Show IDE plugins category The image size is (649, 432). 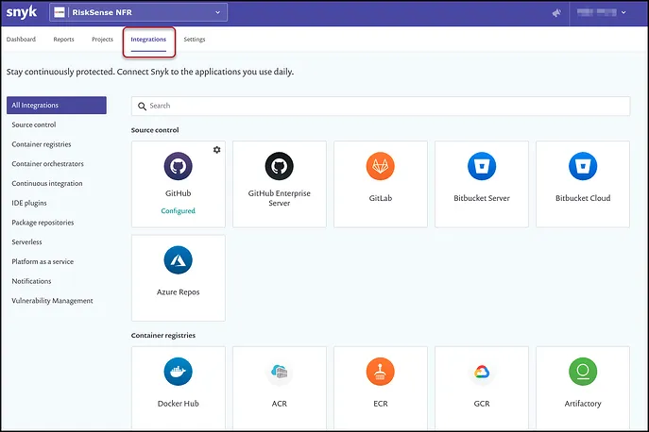click(x=29, y=203)
